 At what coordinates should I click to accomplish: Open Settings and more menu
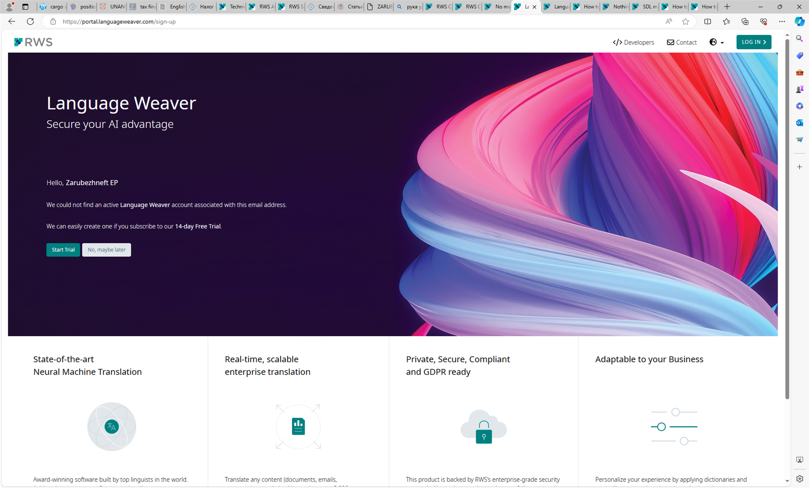point(782,22)
